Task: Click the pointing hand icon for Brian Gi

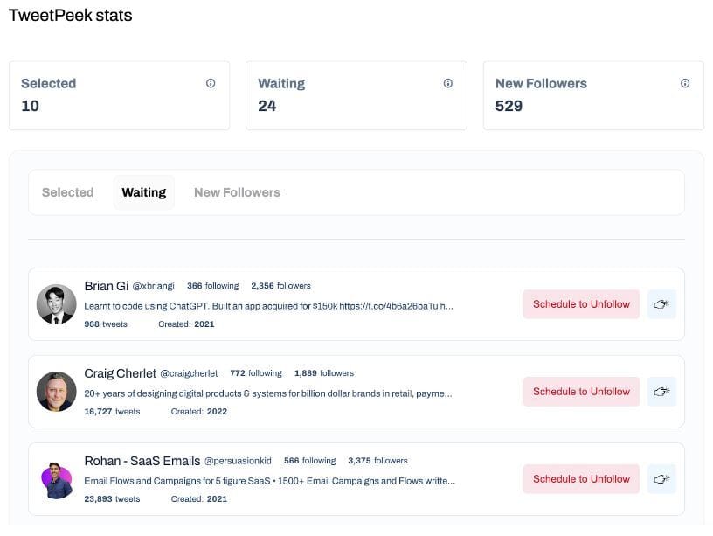Action: 661,304
